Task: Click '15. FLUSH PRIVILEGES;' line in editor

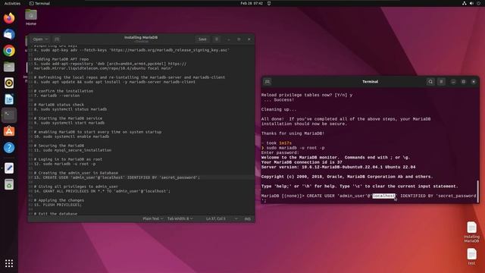Action: tap(58, 205)
